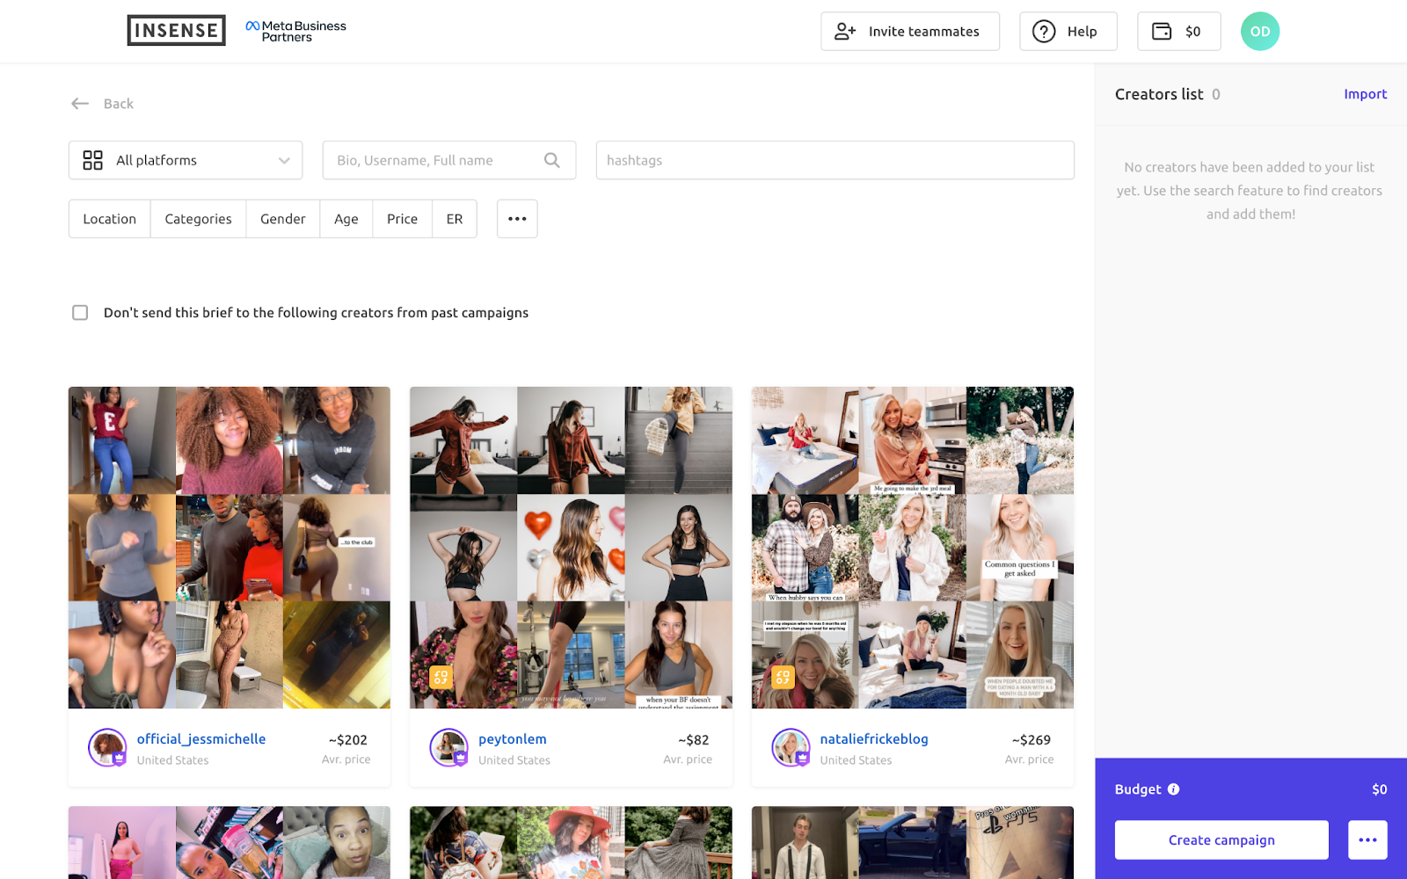Toggle the don't send brief to past creators checkbox
Image resolution: width=1407 pixels, height=879 pixels.
[x=80, y=313]
